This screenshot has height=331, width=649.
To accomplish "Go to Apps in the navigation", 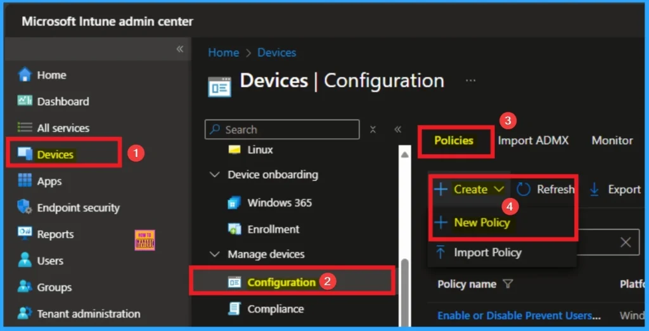I will tap(49, 181).
